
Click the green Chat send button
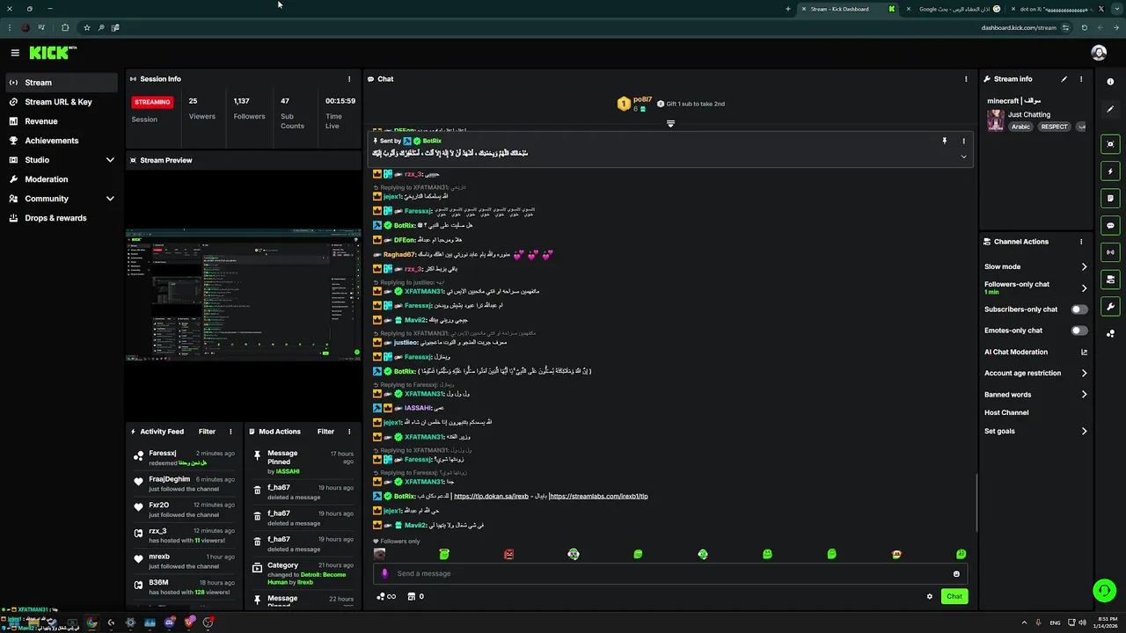pos(954,596)
